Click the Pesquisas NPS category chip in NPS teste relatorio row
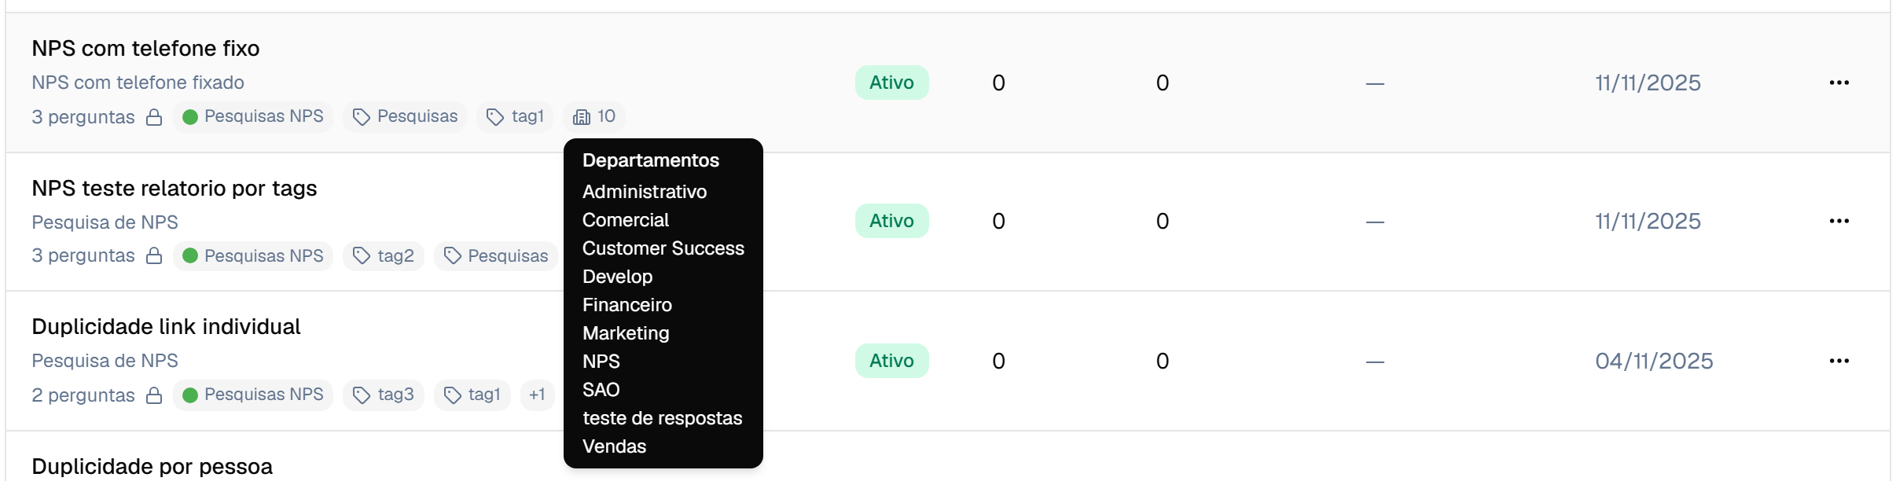The width and height of the screenshot is (1896, 481). pos(253,256)
